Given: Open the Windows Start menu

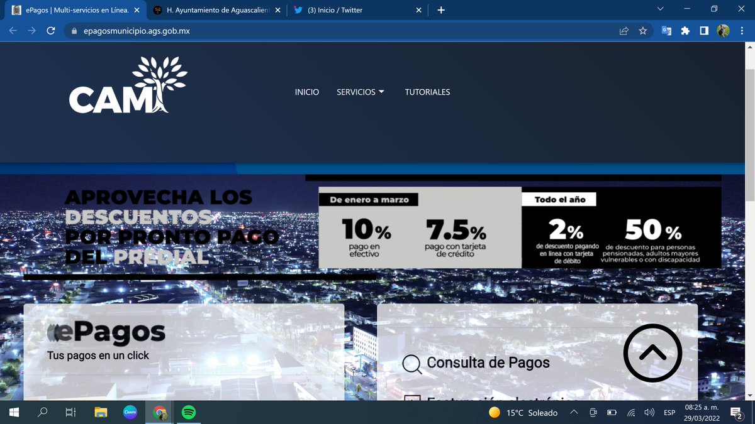Looking at the screenshot, I should coord(14,413).
